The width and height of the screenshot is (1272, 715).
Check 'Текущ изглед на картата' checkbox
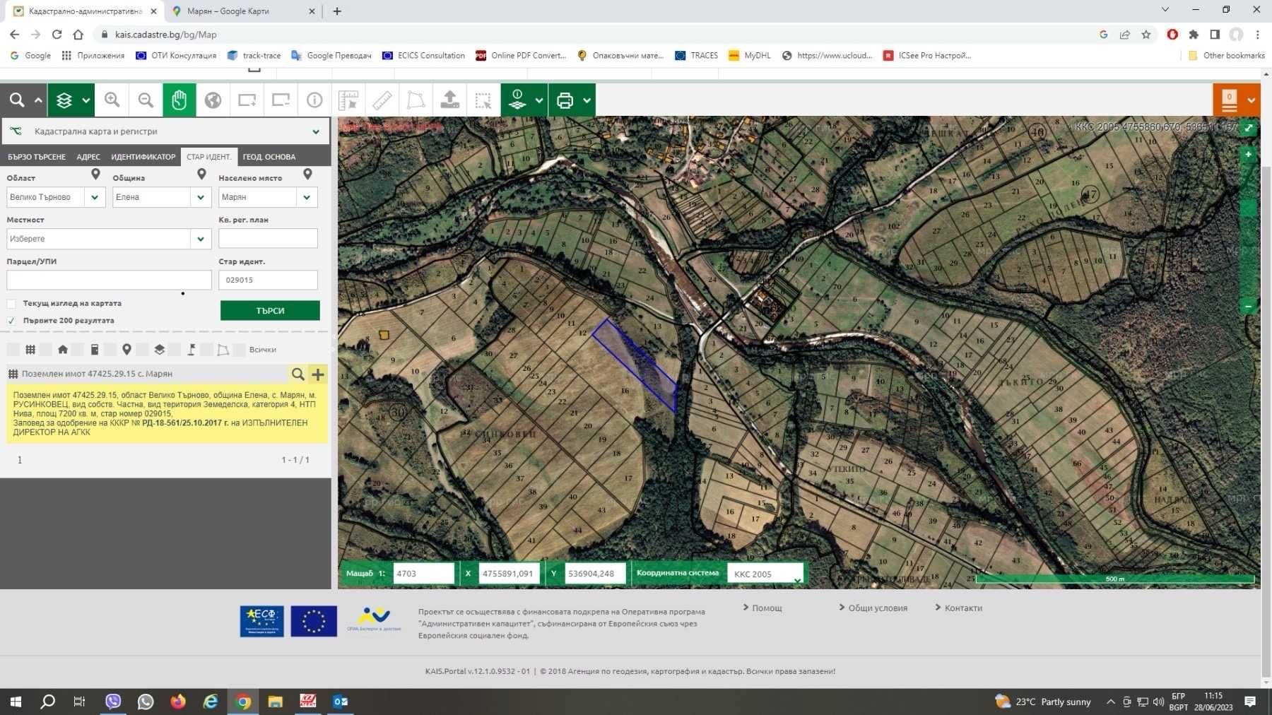[x=11, y=304]
